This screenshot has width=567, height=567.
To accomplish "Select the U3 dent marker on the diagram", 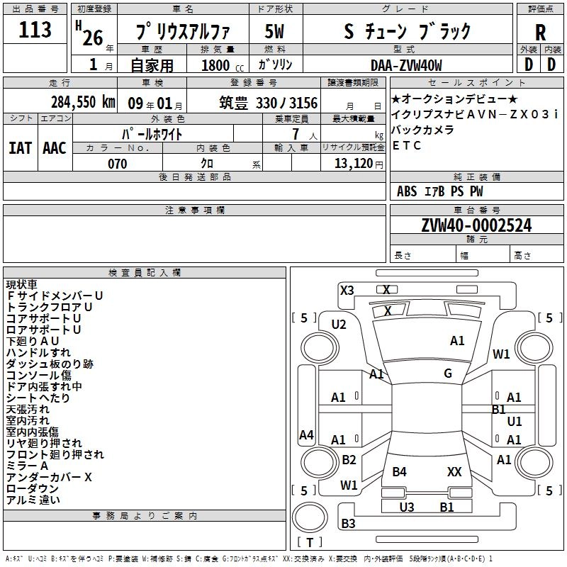I will [407, 507].
